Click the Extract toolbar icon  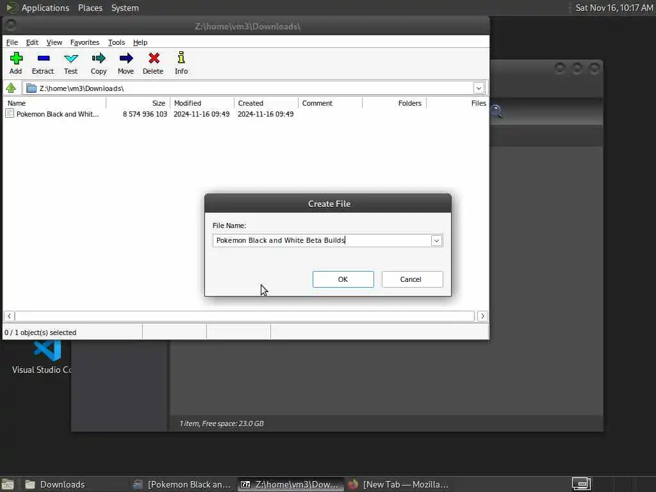43,63
